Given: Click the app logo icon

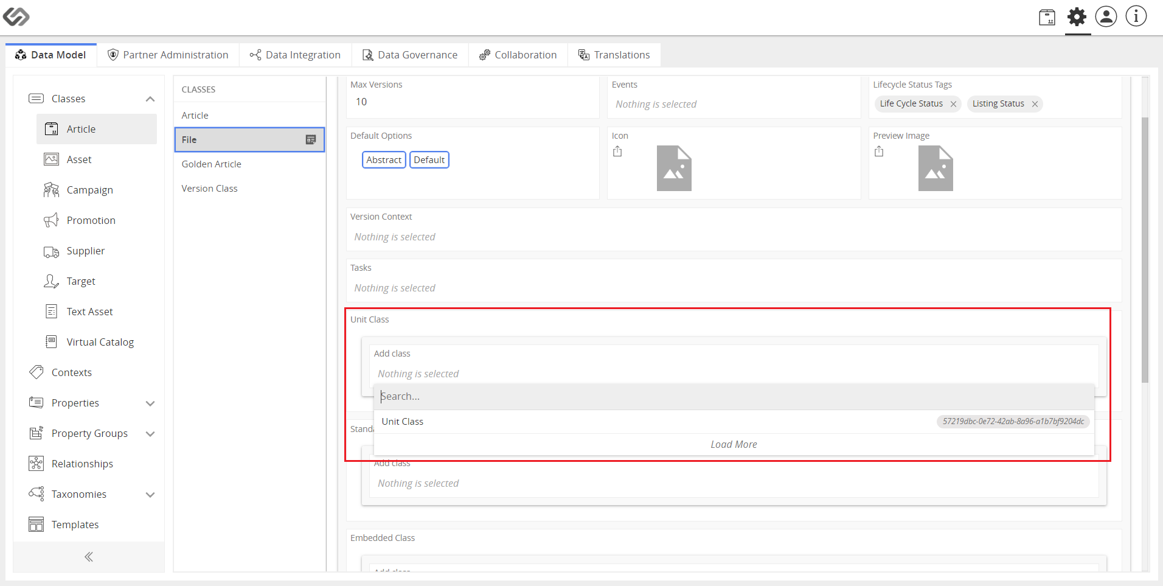Looking at the screenshot, I should click(16, 16).
